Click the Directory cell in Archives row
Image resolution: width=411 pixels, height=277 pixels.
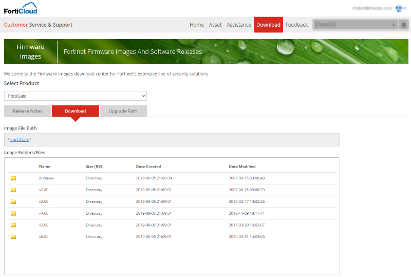click(x=94, y=178)
